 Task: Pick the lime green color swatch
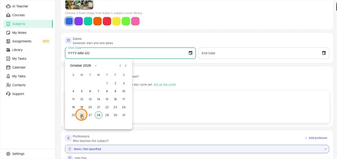126,21
